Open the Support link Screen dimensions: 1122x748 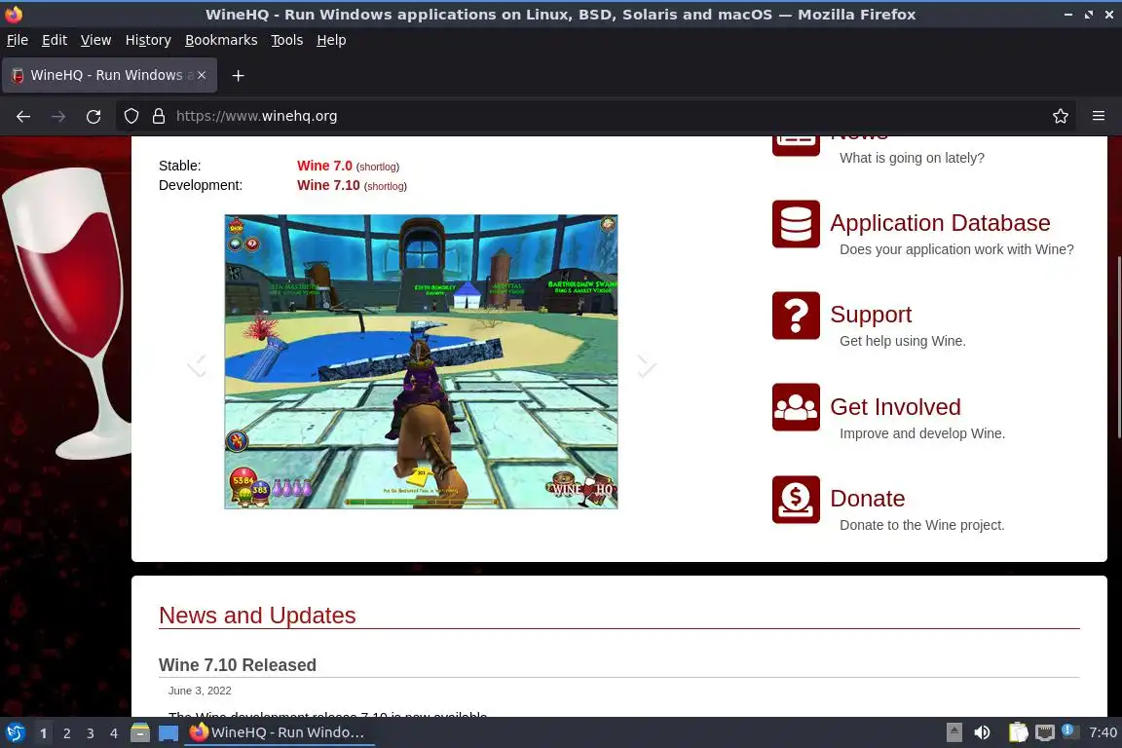[871, 315]
